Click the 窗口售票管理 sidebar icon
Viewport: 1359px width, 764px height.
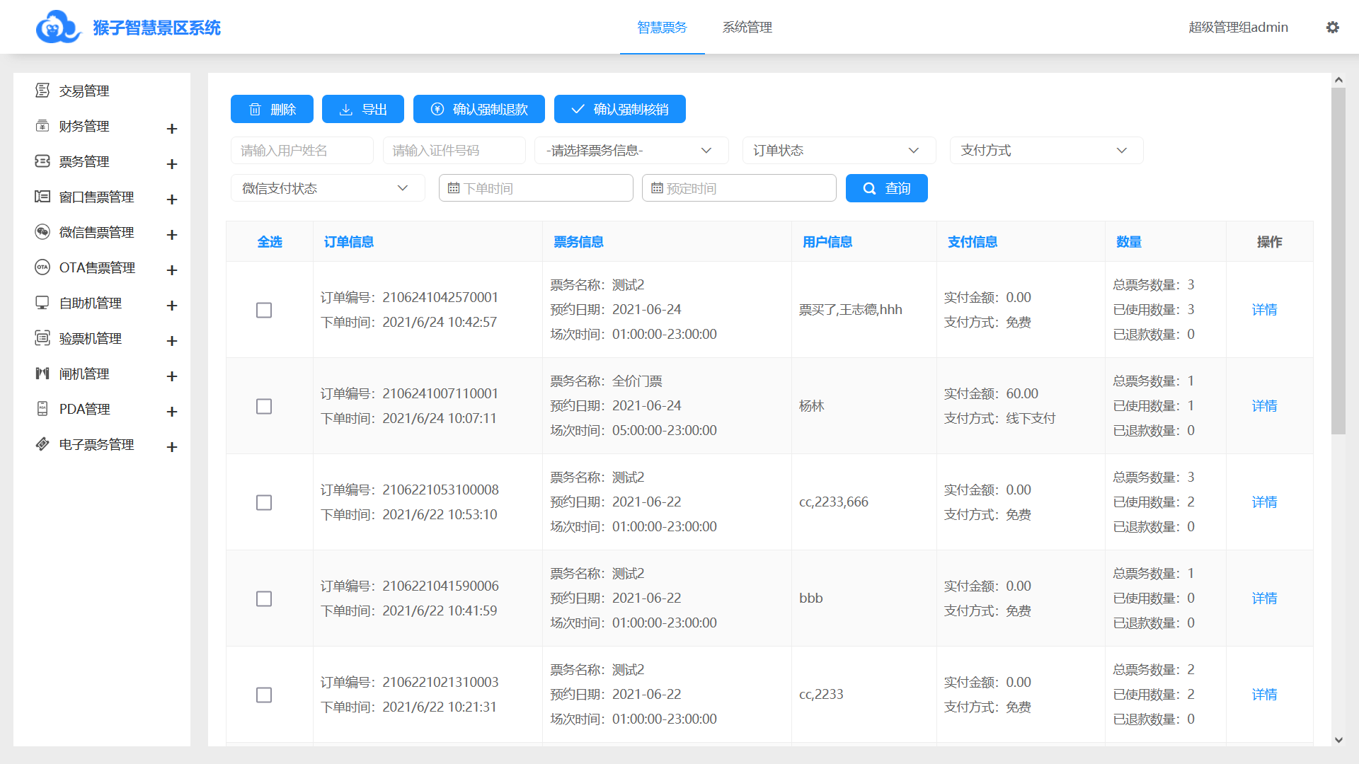pos(42,197)
